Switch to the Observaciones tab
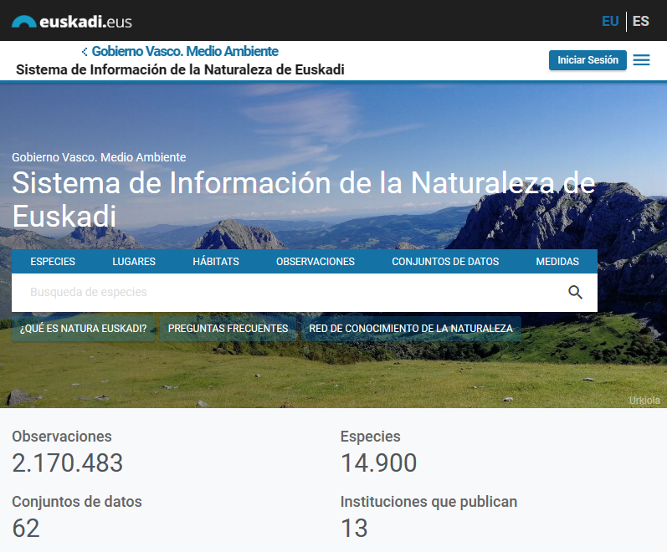This screenshot has height=552, width=667. [316, 262]
